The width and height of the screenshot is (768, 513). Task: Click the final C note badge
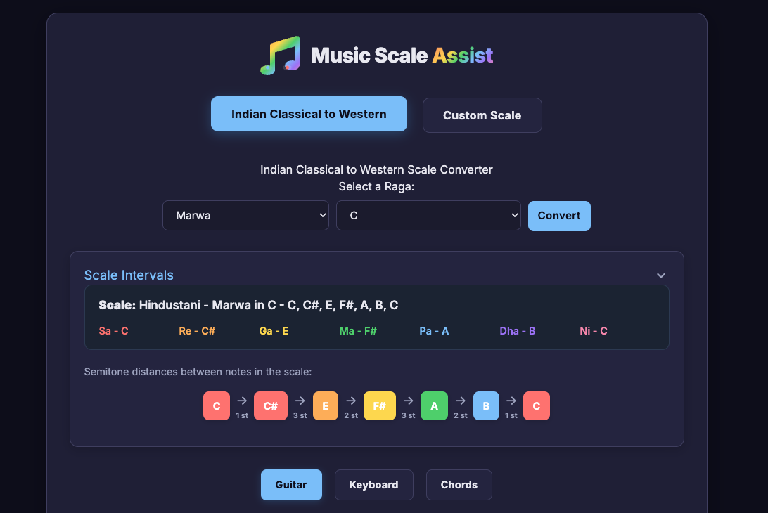(x=536, y=405)
